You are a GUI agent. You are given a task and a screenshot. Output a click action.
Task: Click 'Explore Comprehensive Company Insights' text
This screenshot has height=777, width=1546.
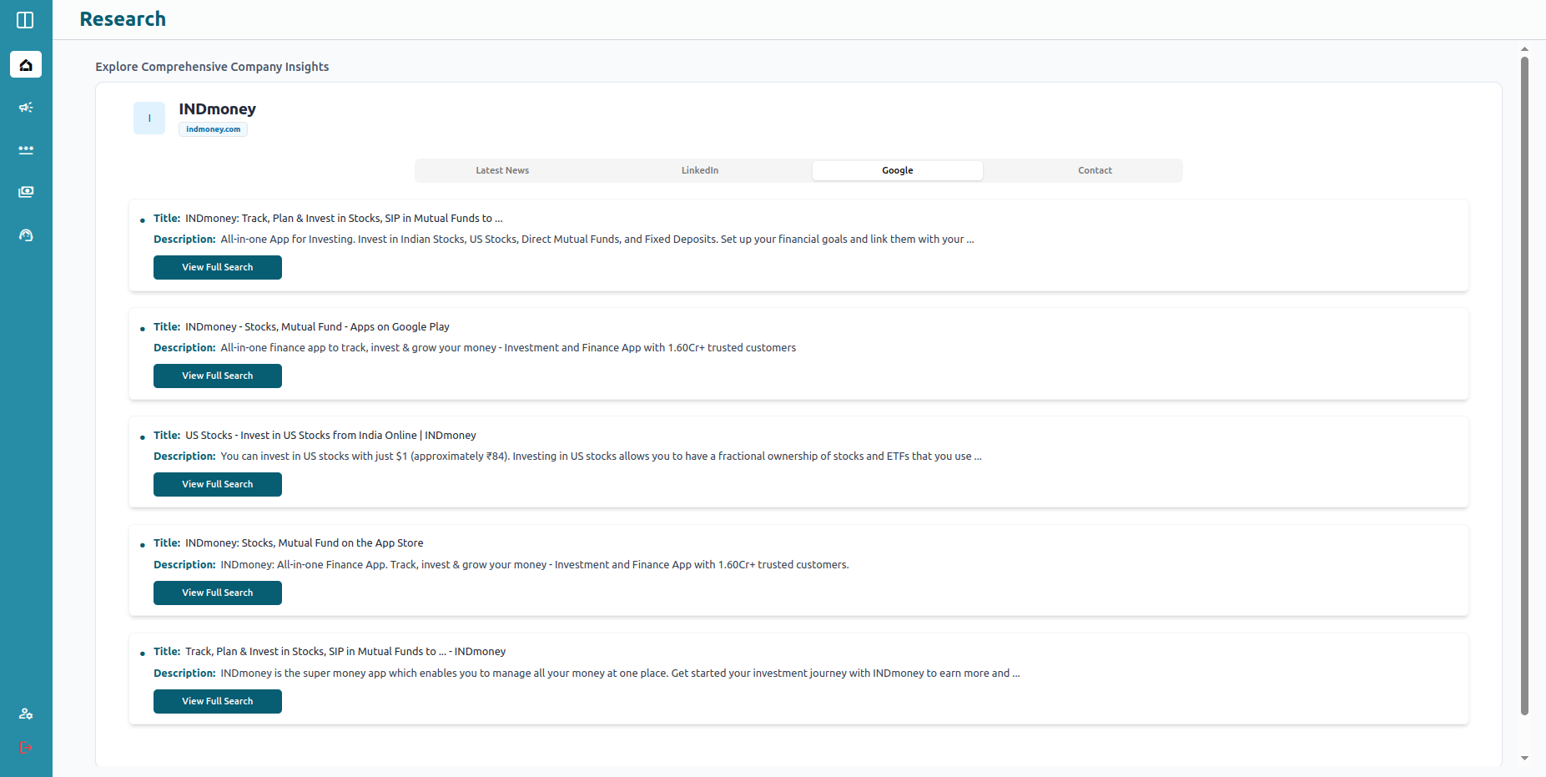click(x=212, y=67)
